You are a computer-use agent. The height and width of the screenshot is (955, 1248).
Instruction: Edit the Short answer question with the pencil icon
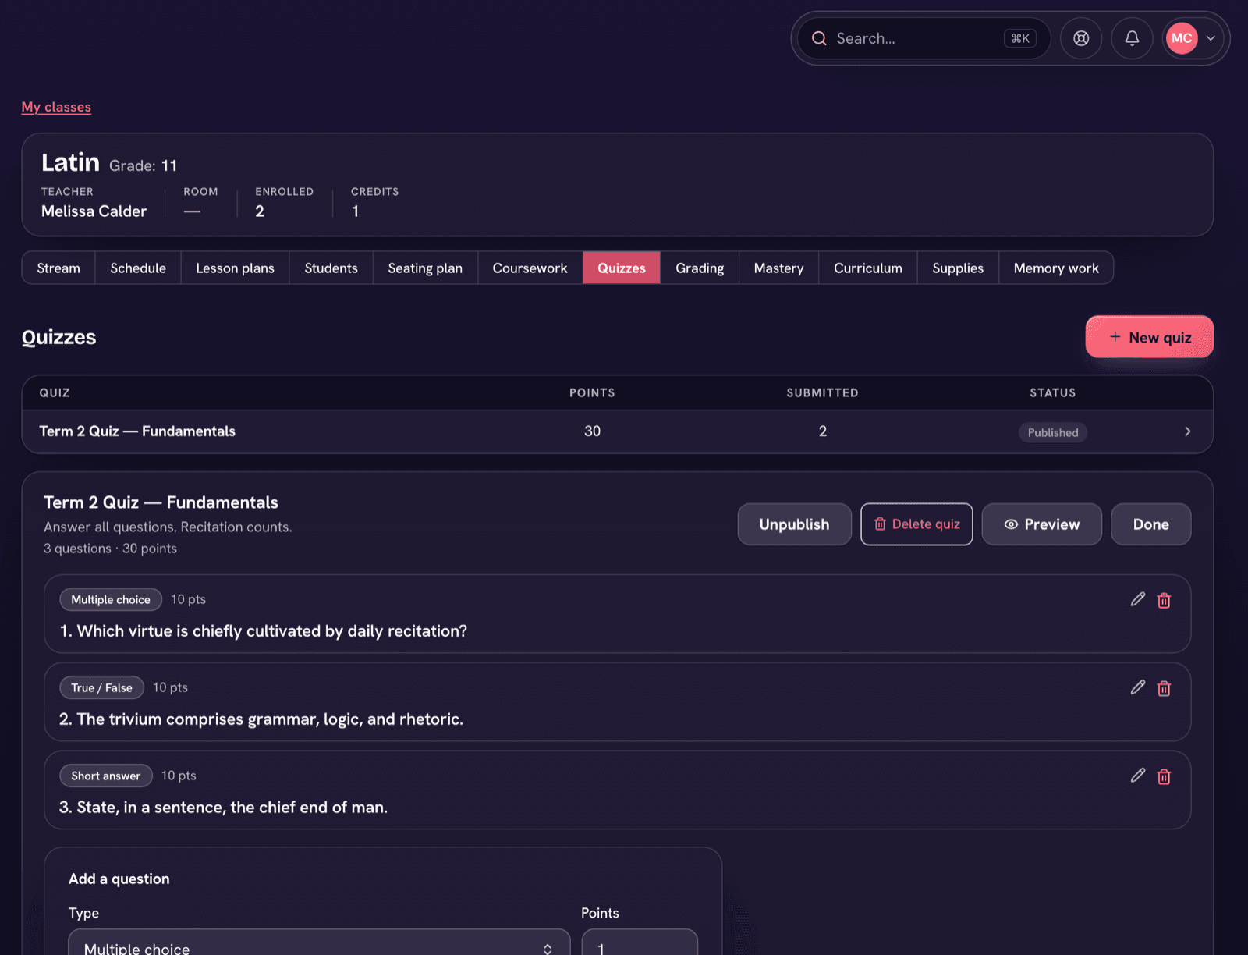(x=1138, y=776)
